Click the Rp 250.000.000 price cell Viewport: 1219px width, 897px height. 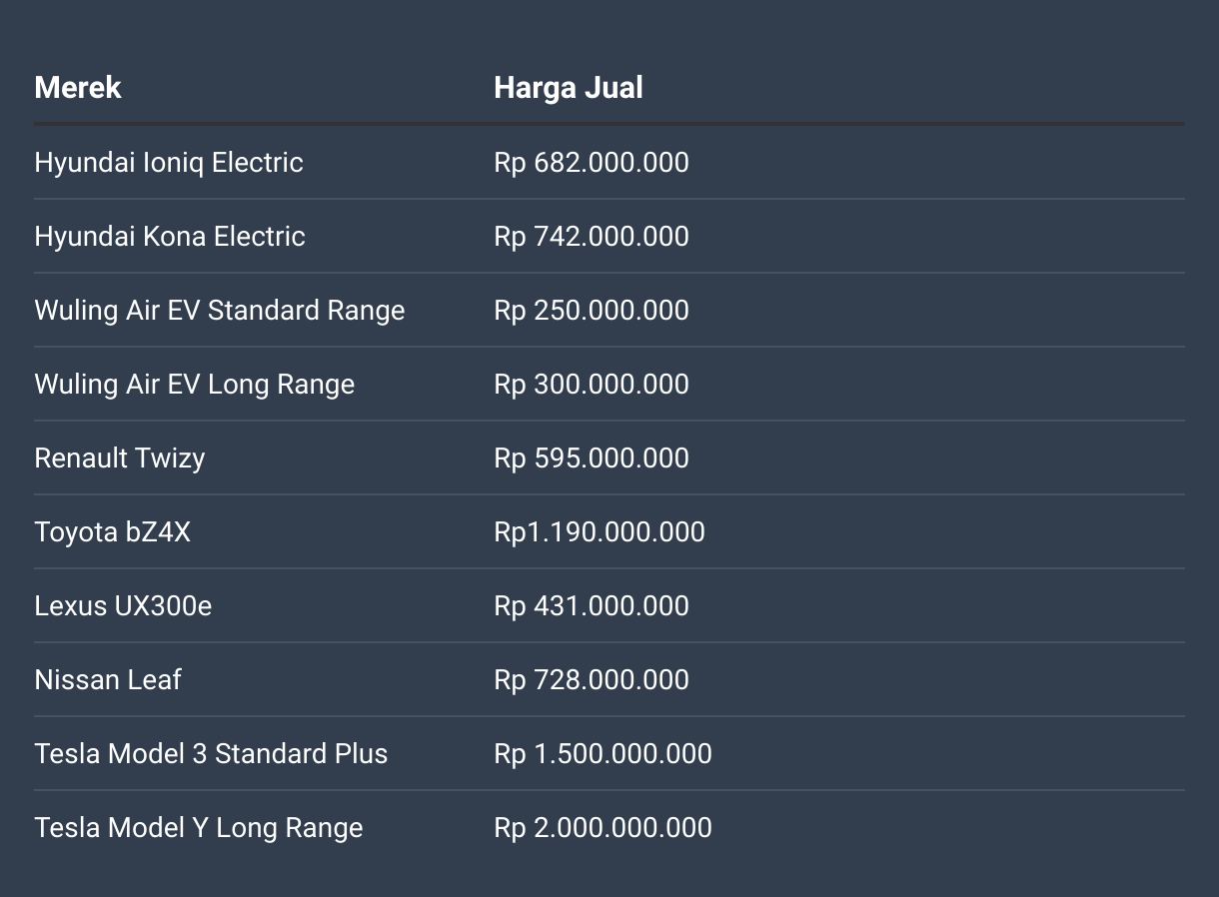(x=592, y=310)
